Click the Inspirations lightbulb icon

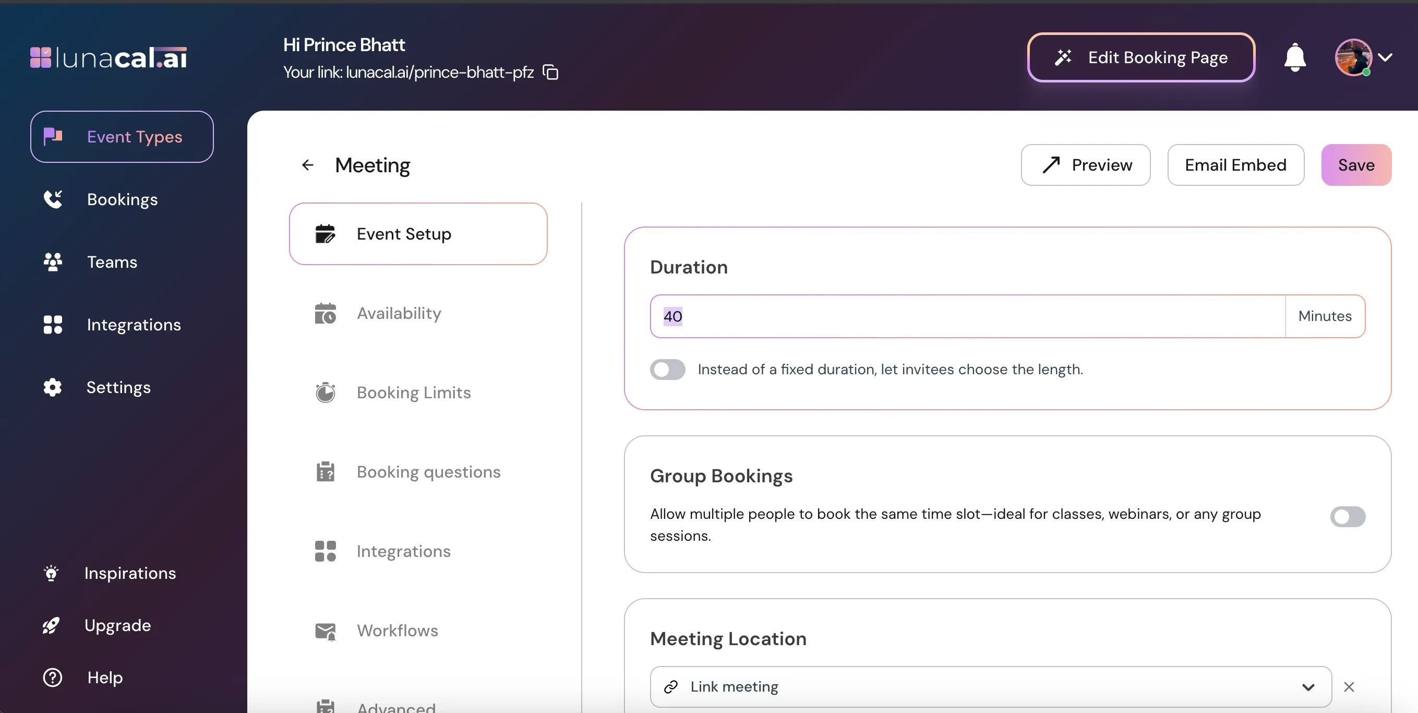tap(51, 573)
